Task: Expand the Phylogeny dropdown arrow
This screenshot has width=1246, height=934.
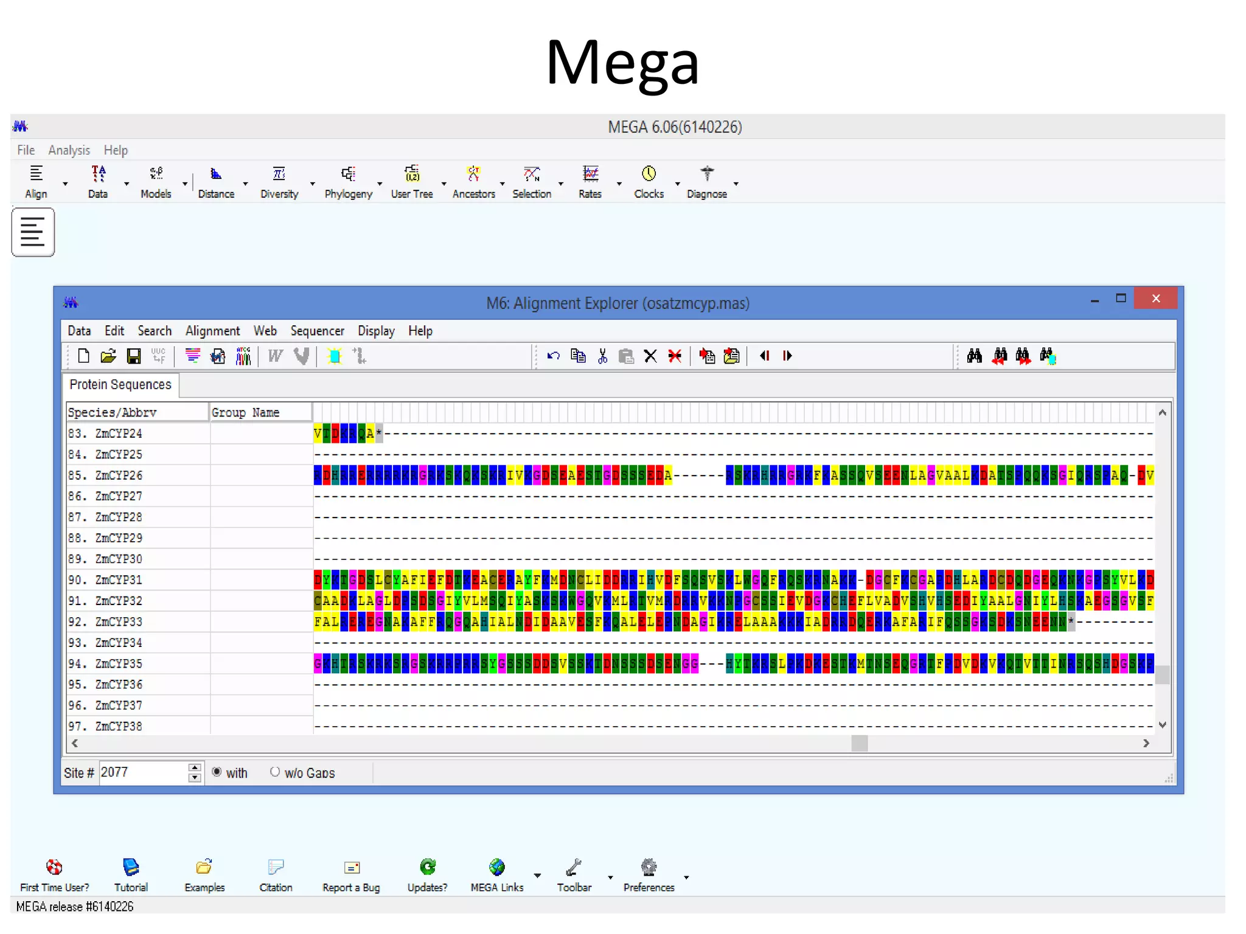Action: coord(380,184)
